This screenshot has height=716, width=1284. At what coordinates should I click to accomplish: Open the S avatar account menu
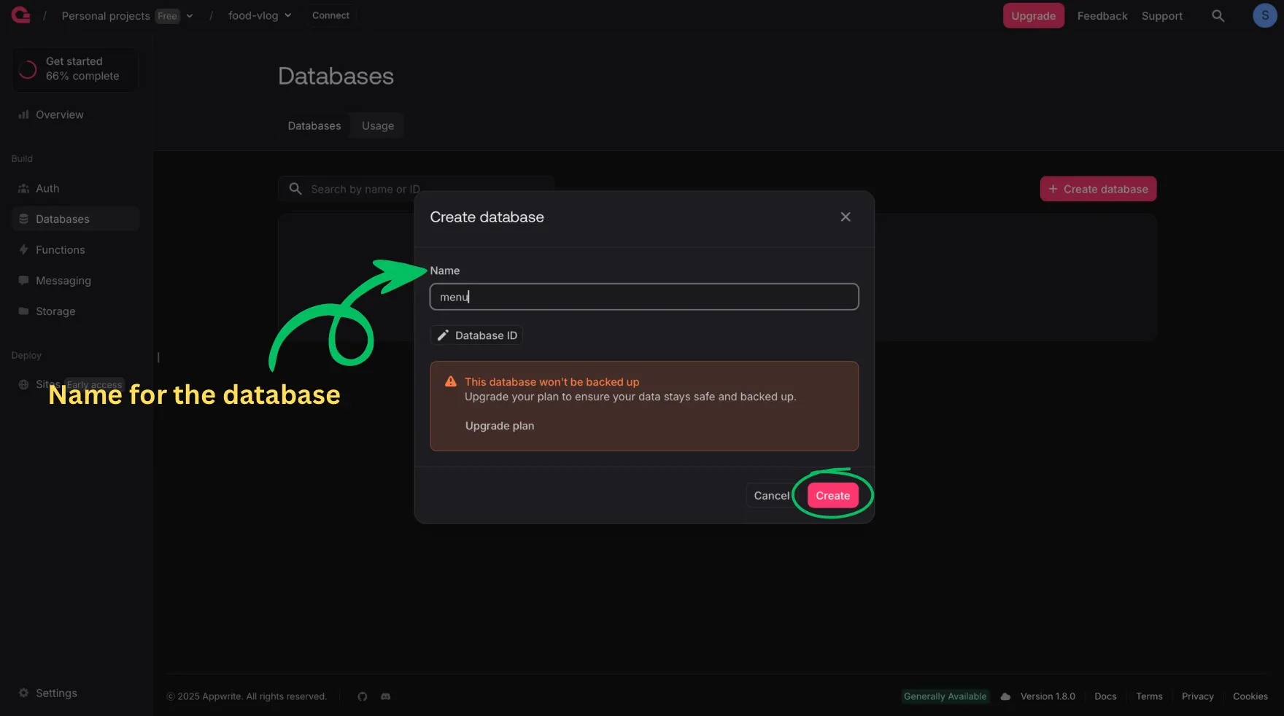click(1264, 15)
